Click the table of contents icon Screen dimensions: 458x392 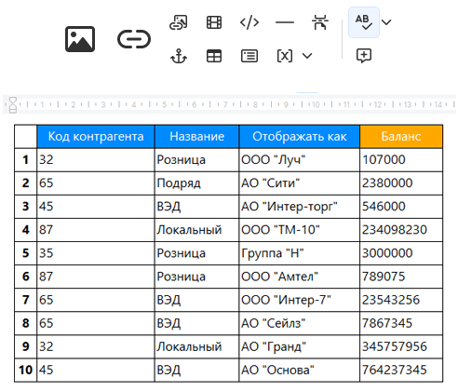click(x=249, y=56)
